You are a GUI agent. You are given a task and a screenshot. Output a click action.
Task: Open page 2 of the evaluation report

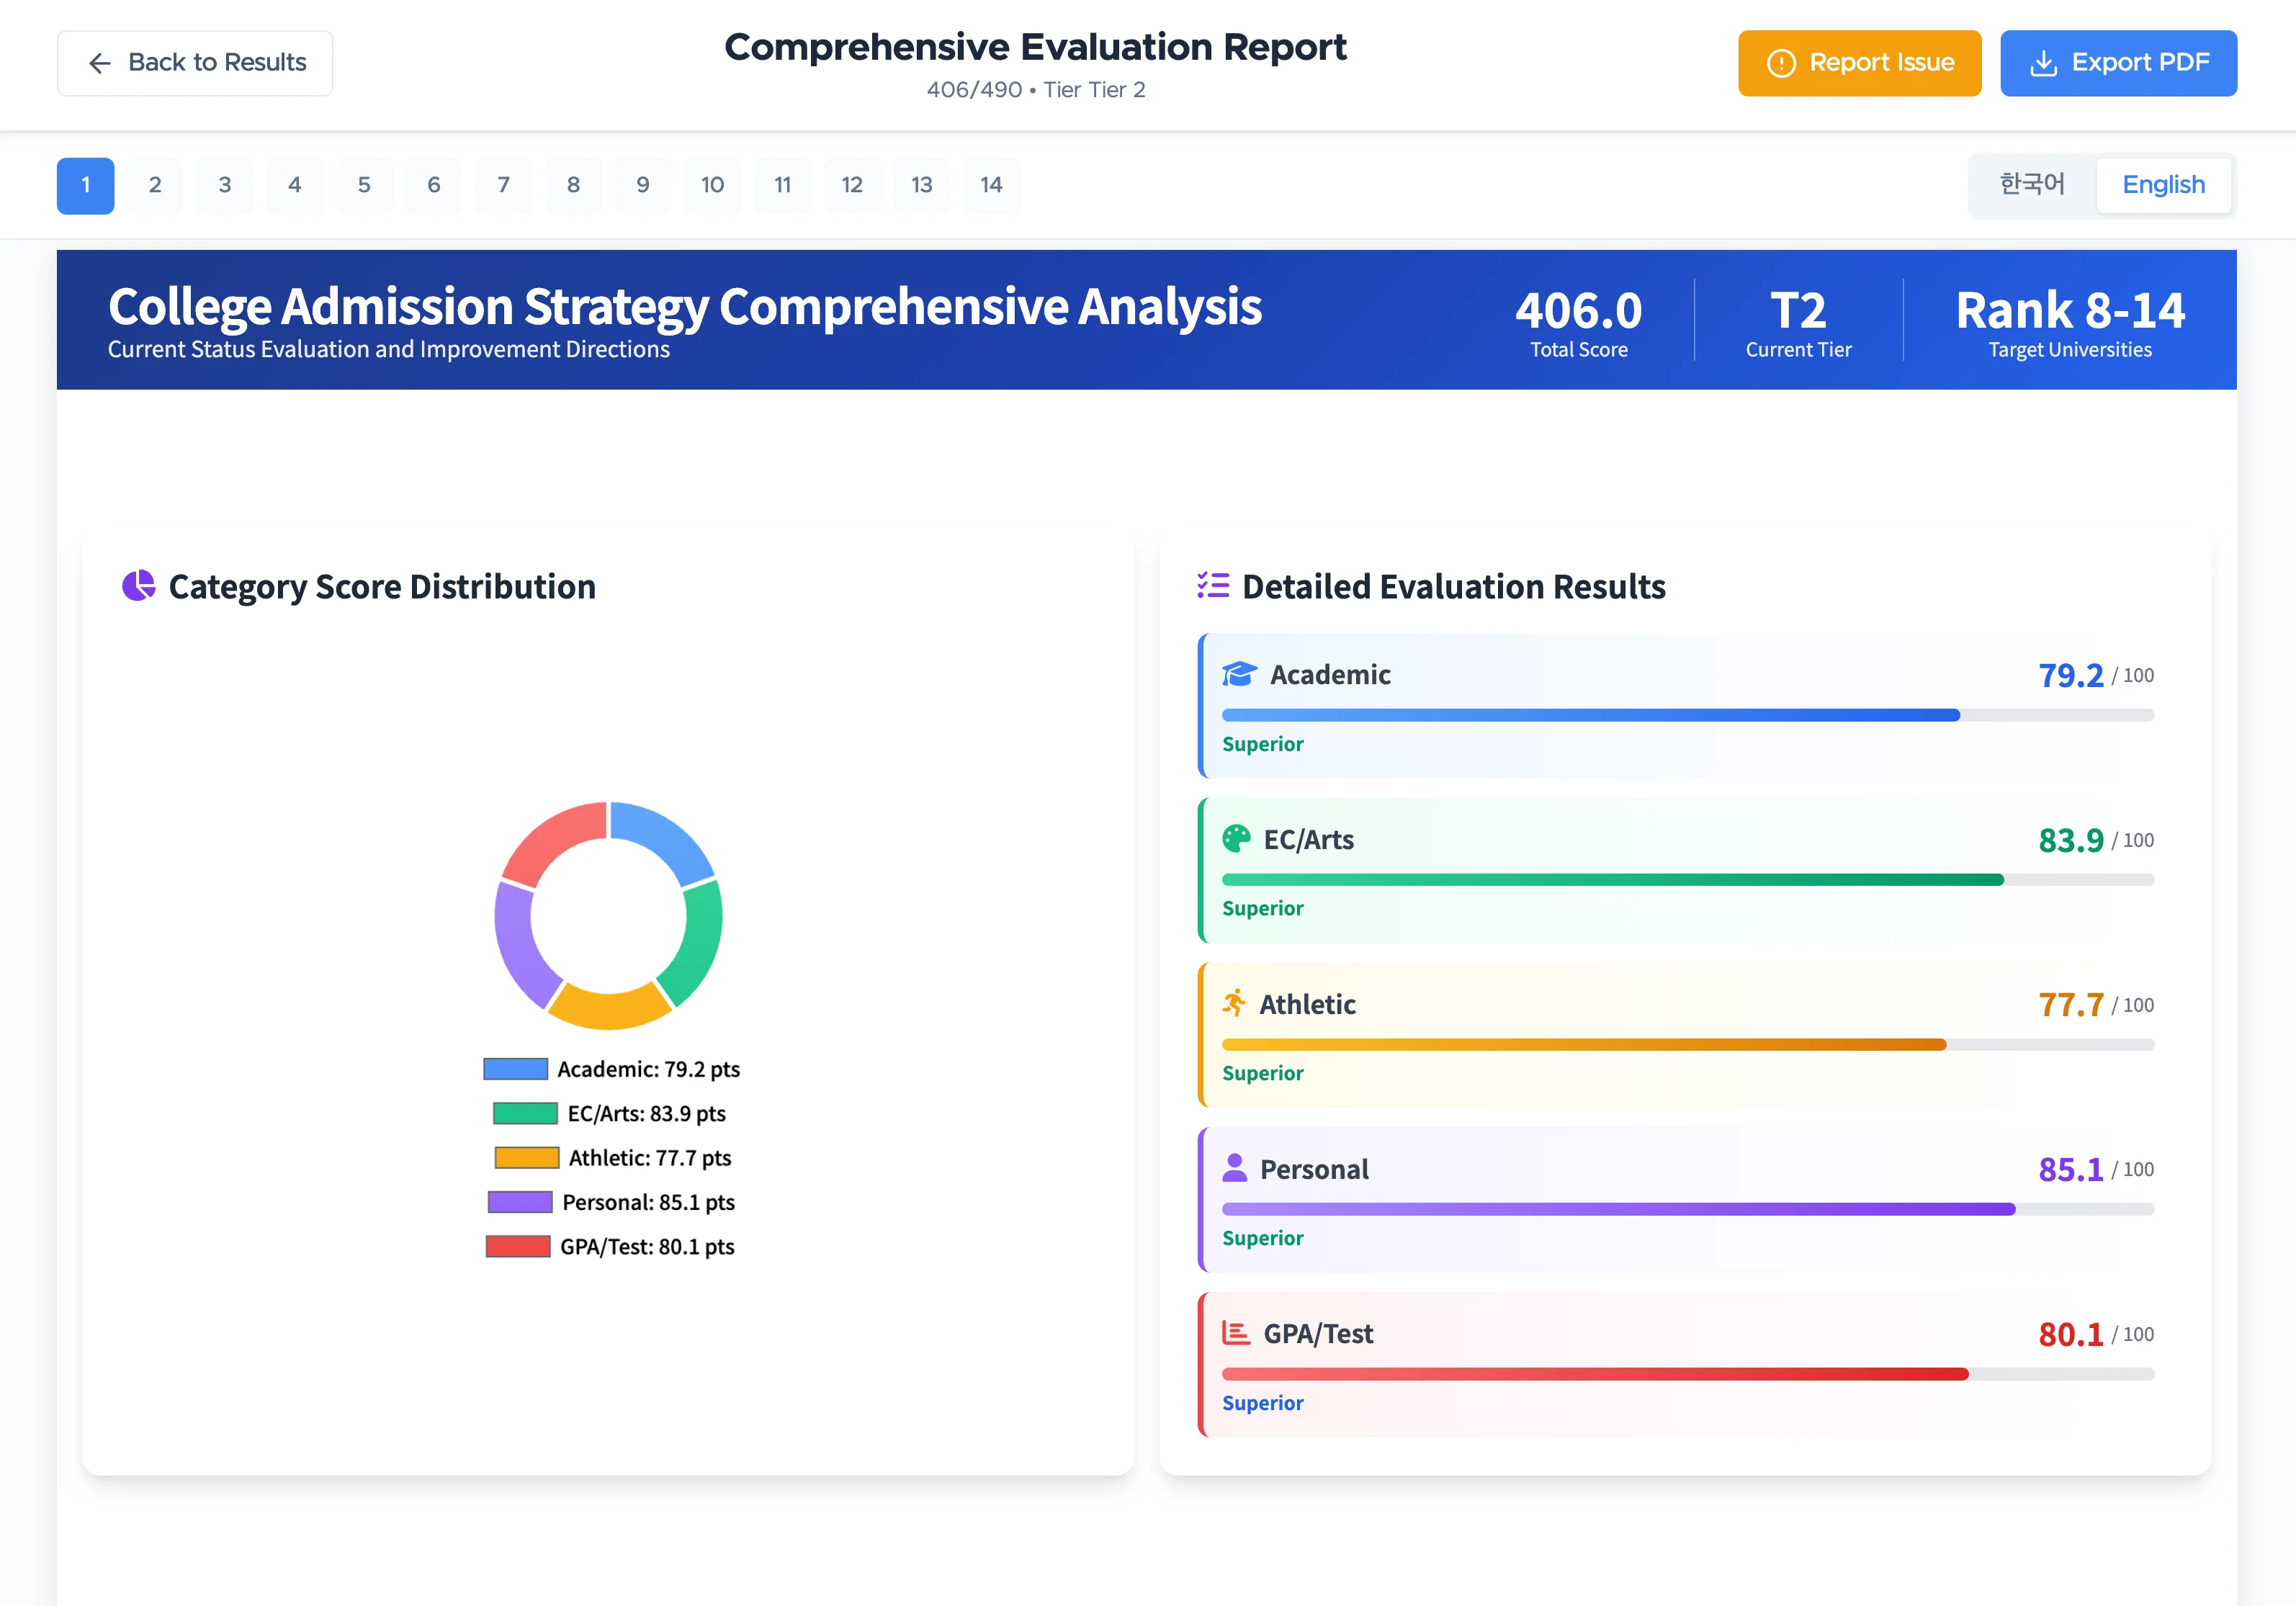(155, 185)
